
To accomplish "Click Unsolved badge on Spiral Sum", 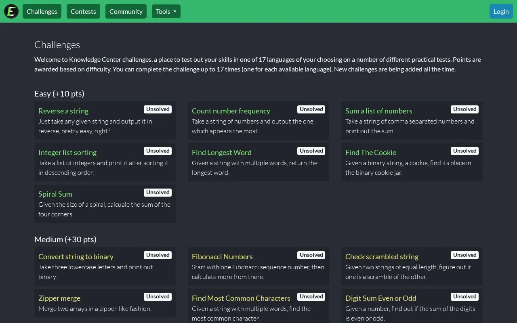I will point(158,193).
